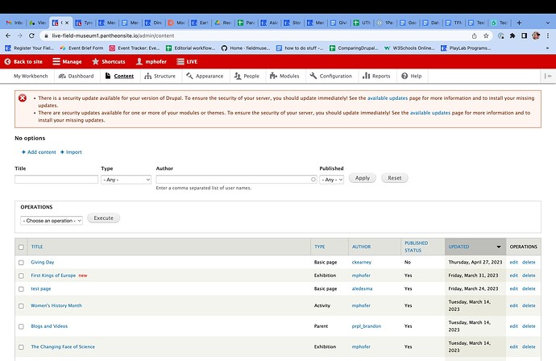
Task: Select the Content admin menu item
Action: [x=119, y=76]
